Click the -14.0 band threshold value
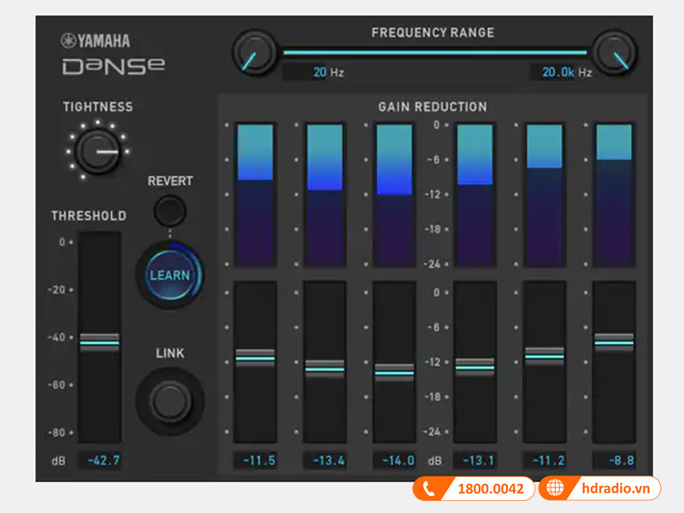 (x=395, y=460)
